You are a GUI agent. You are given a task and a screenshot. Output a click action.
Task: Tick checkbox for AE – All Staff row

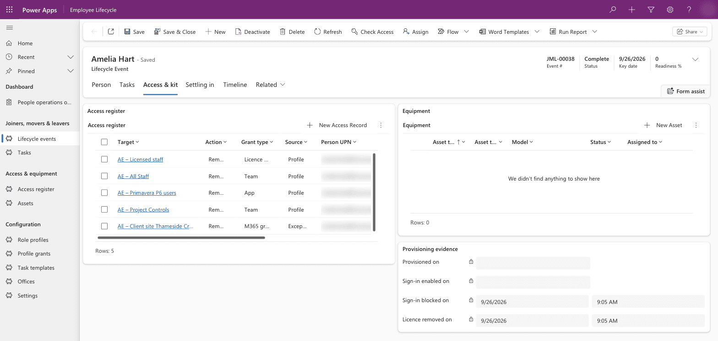(x=104, y=176)
